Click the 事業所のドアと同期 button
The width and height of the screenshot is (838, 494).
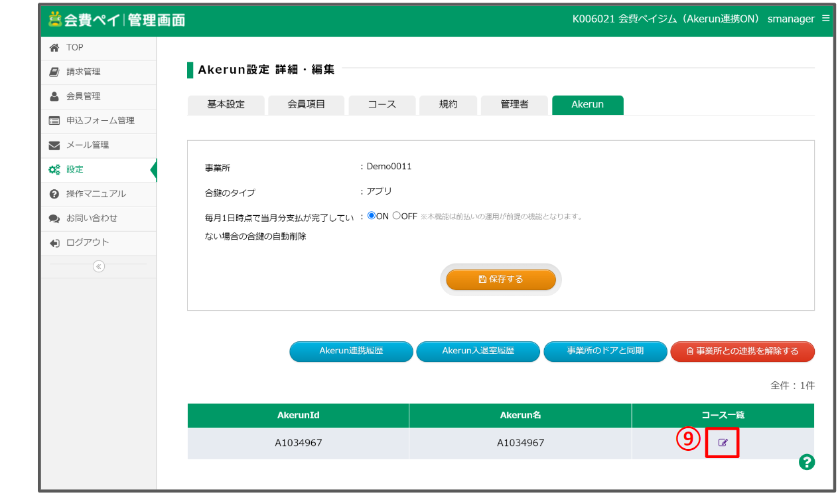pos(605,351)
